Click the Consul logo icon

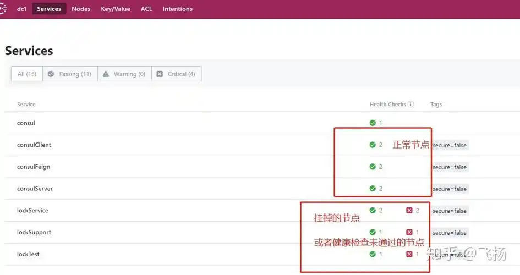coord(3,9)
